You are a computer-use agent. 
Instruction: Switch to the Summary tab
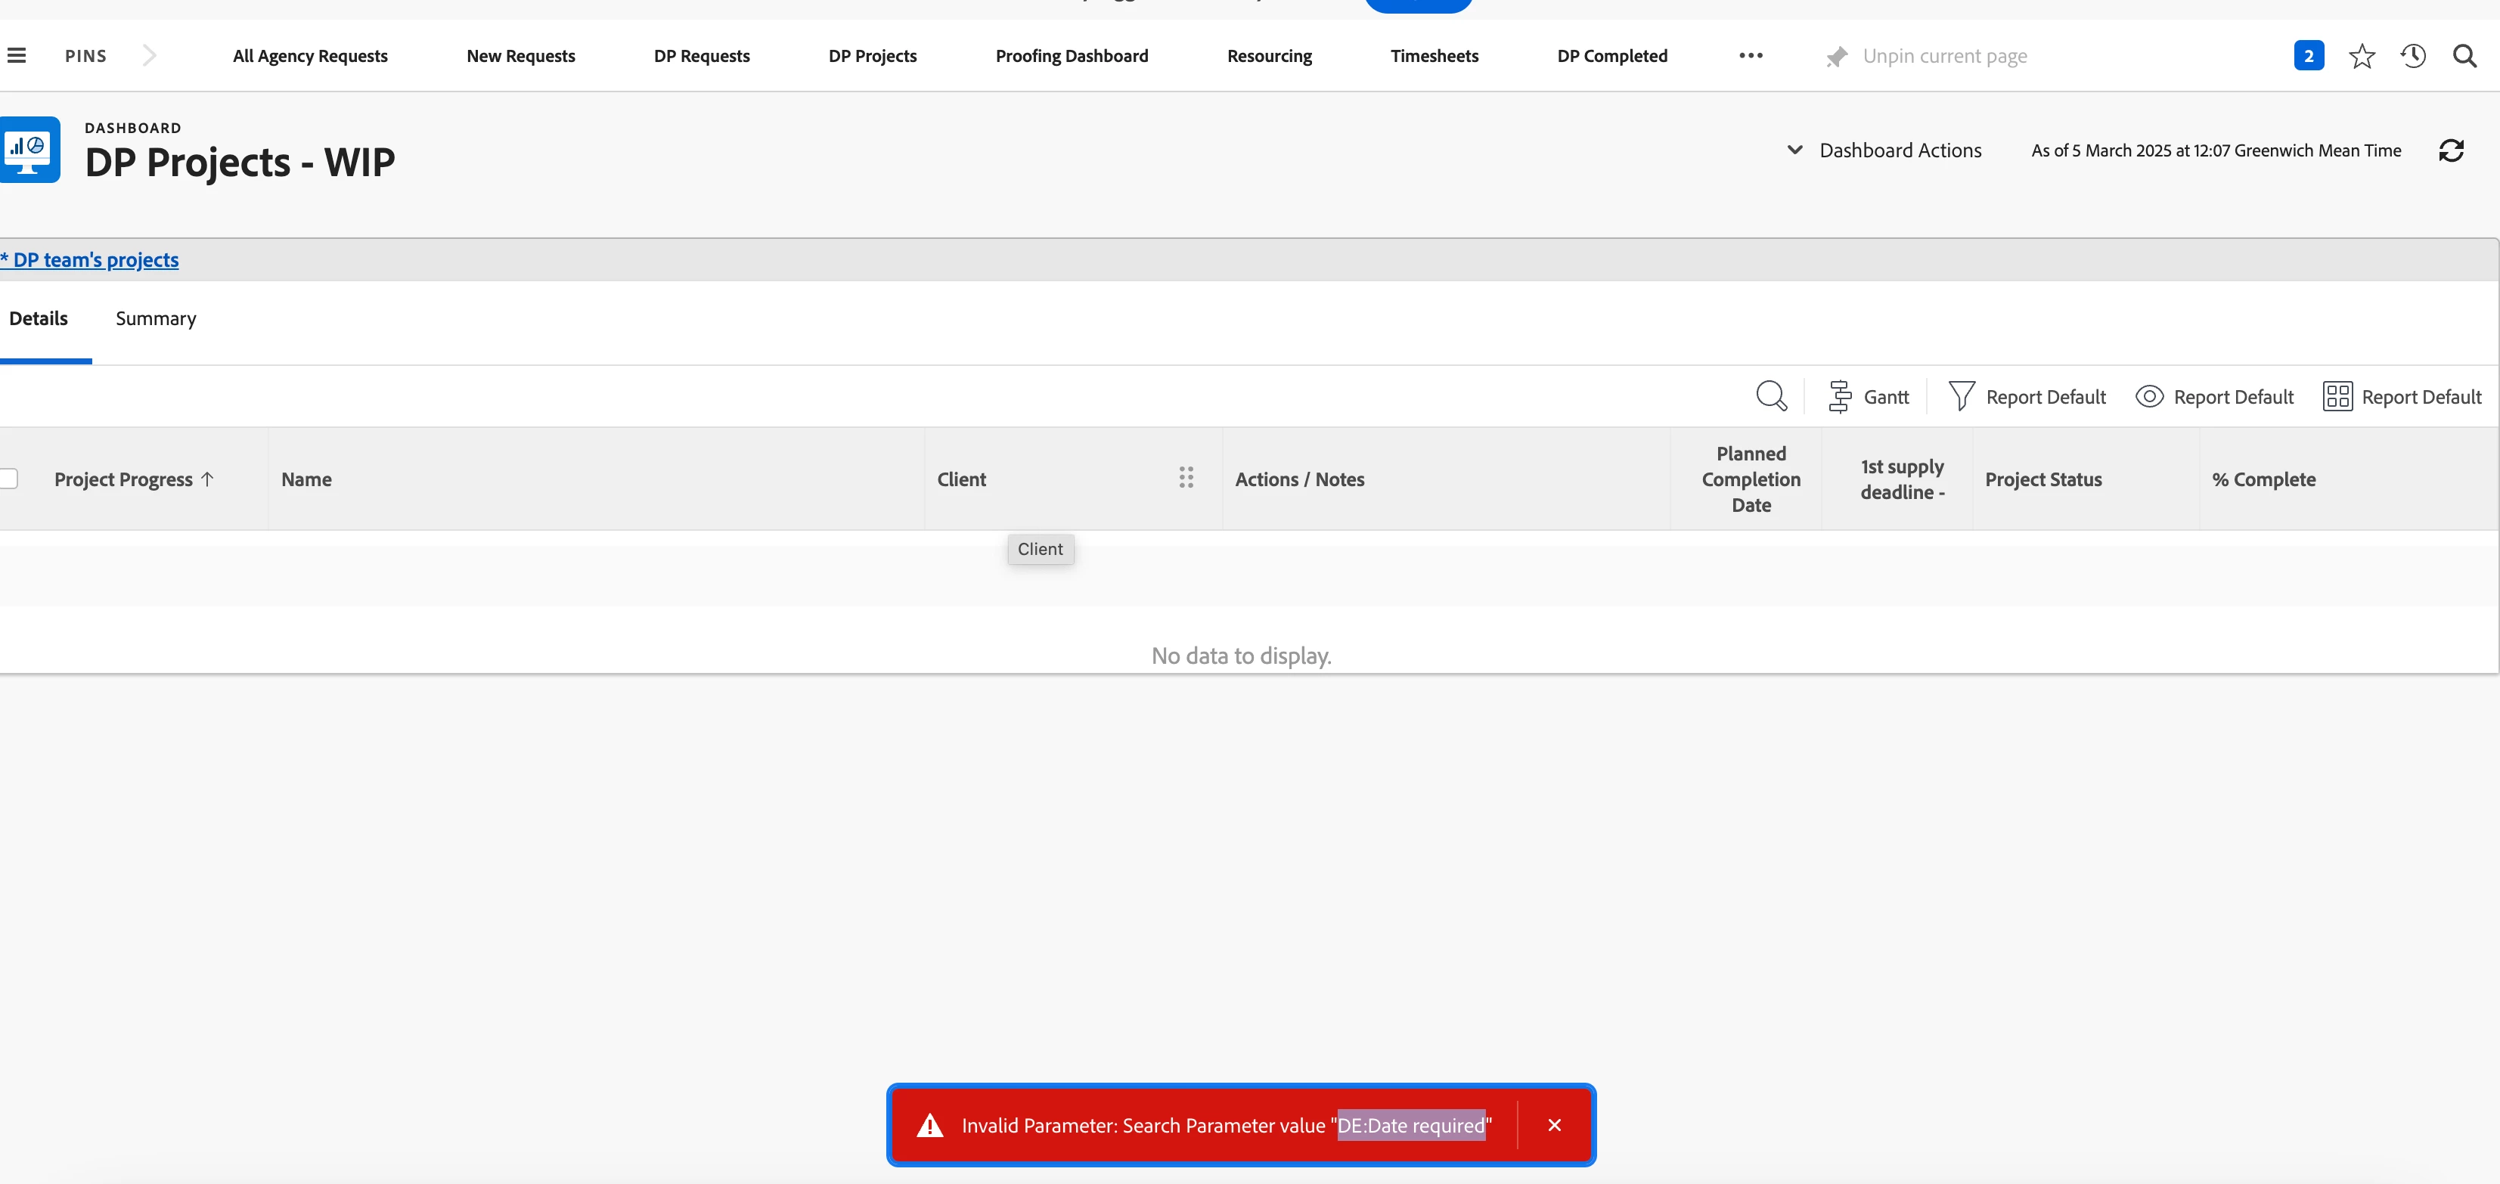[x=155, y=318]
